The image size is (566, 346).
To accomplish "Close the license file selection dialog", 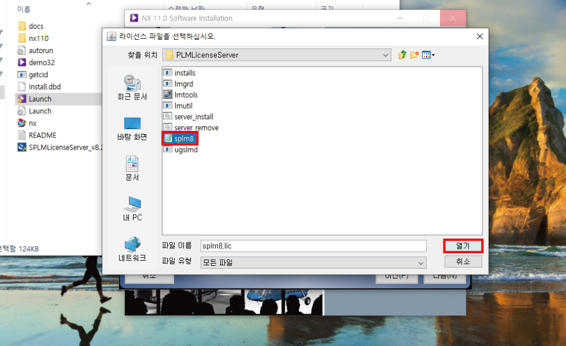I will point(480,36).
